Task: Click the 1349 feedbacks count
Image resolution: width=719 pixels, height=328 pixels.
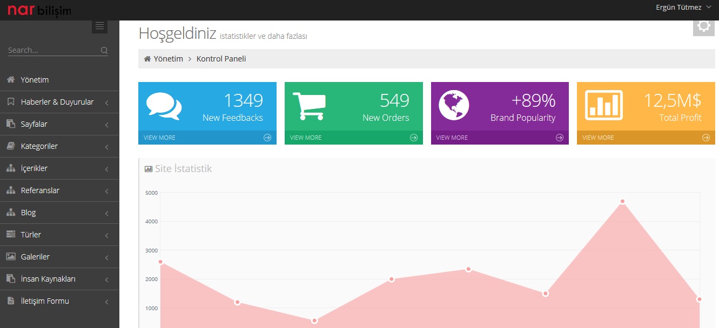Action: point(243,100)
